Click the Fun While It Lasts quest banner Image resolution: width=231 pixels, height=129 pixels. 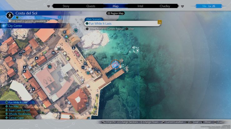[x=122, y=24]
